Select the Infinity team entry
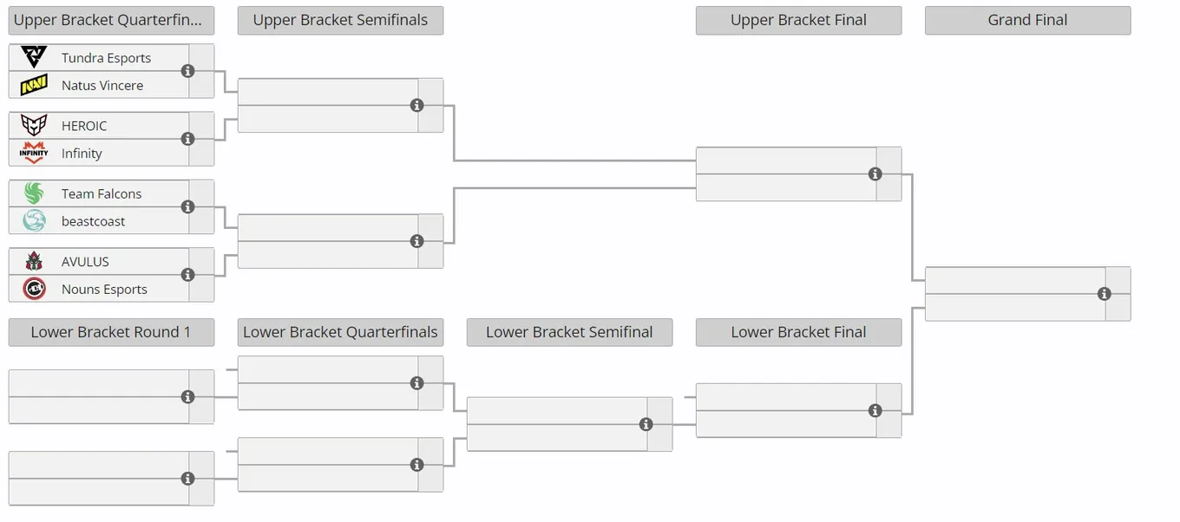 pos(99,153)
